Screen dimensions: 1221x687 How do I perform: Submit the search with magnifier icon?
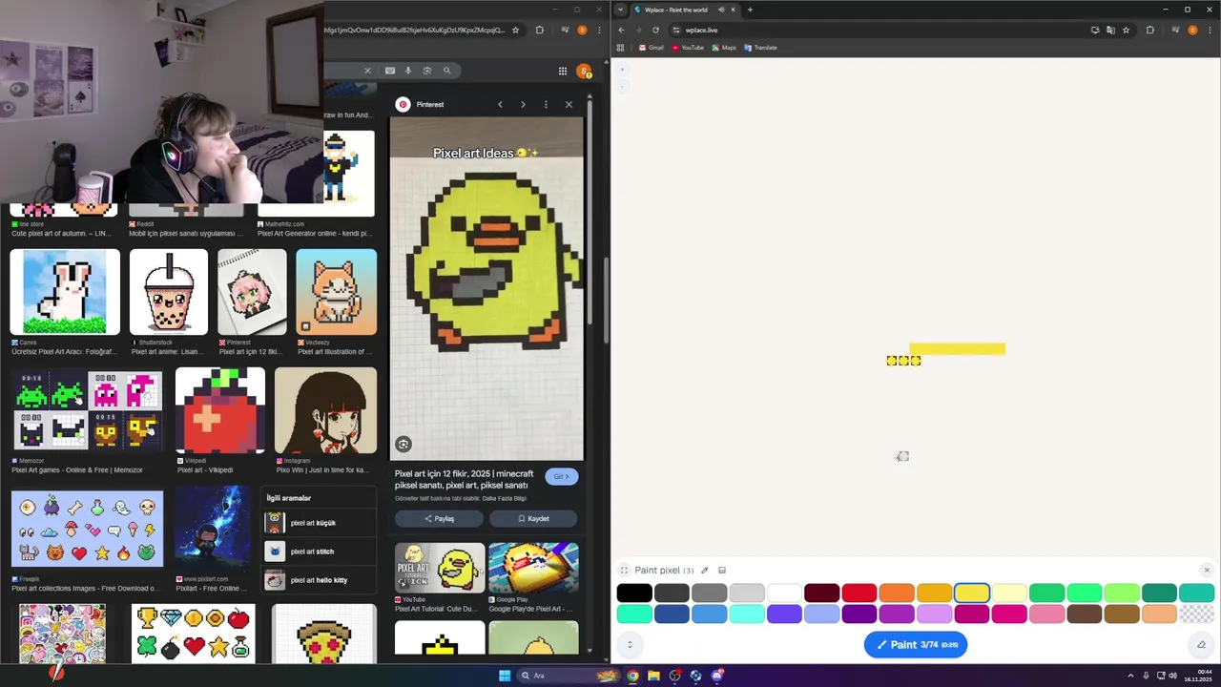point(446,71)
